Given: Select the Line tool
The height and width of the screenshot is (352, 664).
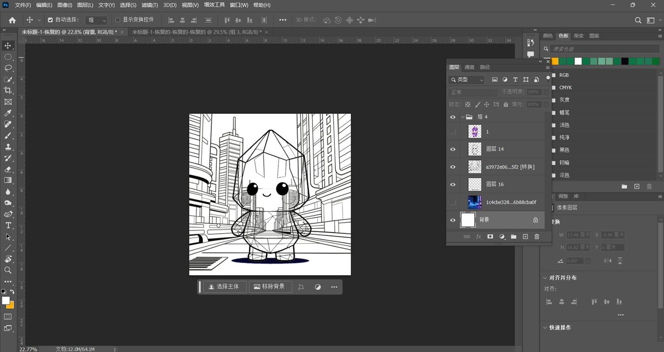Looking at the screenshot, I should point(8,248).
